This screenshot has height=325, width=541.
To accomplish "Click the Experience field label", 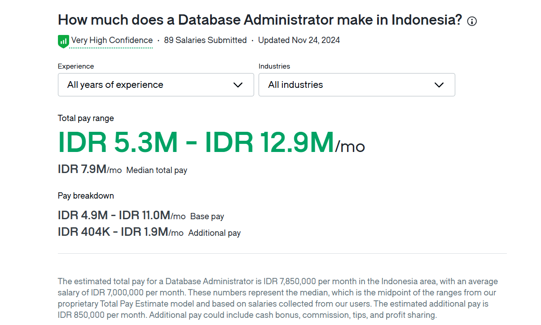I will [76, 66].
